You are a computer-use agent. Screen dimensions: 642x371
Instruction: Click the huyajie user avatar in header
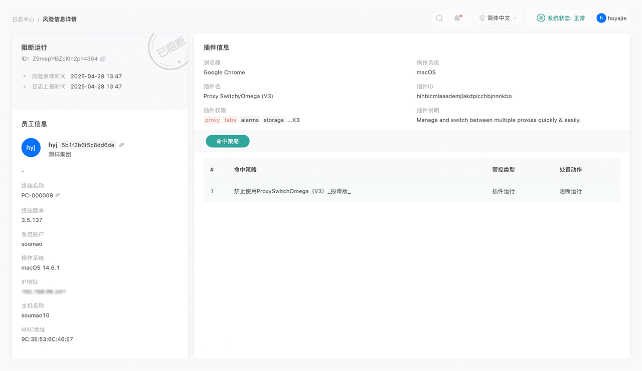[601, 18]
